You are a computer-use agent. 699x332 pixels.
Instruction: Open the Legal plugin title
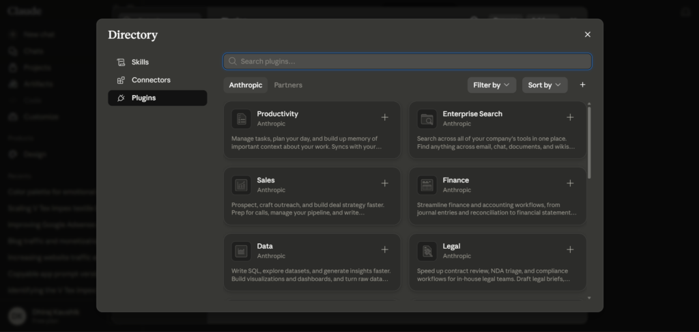[451, 246]
